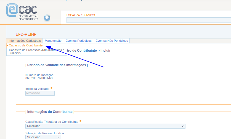231x139 pixels.
Task: Click the Número de Inscrição label
Action: click(x=39, y=75)
